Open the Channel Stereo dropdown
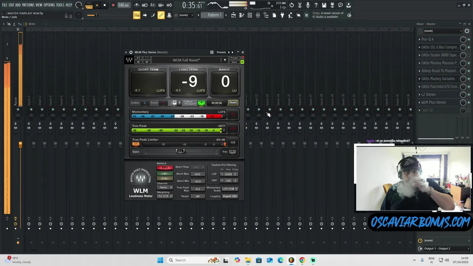The width and height of the screenshot is (473, 266). [x=165, y=187]
